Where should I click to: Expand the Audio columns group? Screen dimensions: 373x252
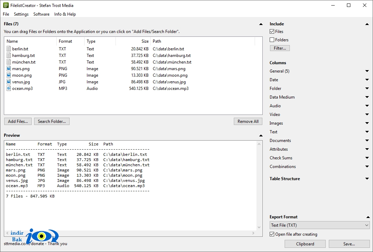point(367,106)
